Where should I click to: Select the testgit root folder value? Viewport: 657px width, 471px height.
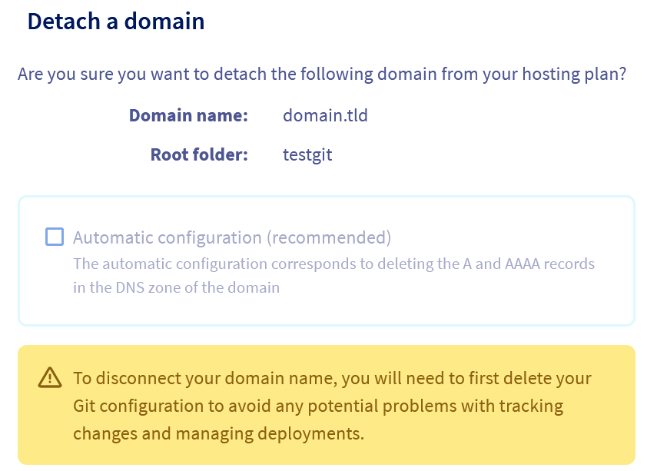coord(307,154)
